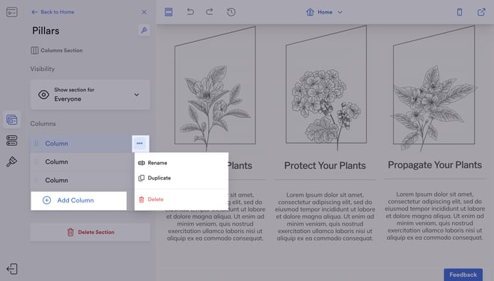
Task: Click the hydrangea illustration in middle column
Action: coord(326,87)
